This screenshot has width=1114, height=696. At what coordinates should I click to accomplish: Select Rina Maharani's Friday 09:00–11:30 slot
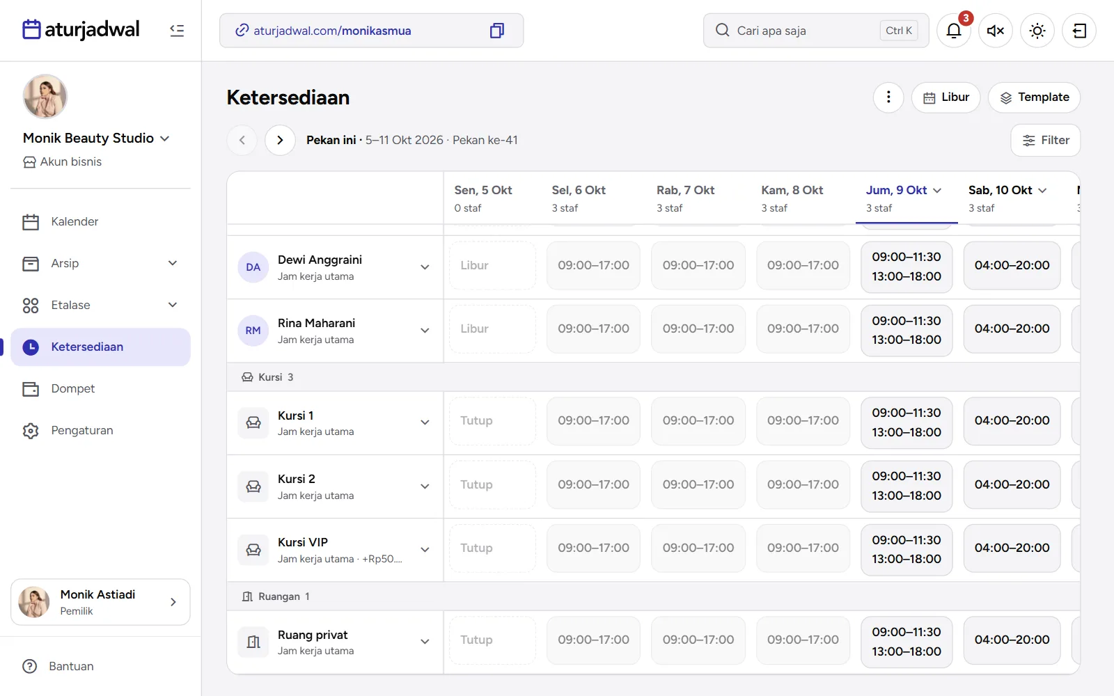click(x=907, y=321)
